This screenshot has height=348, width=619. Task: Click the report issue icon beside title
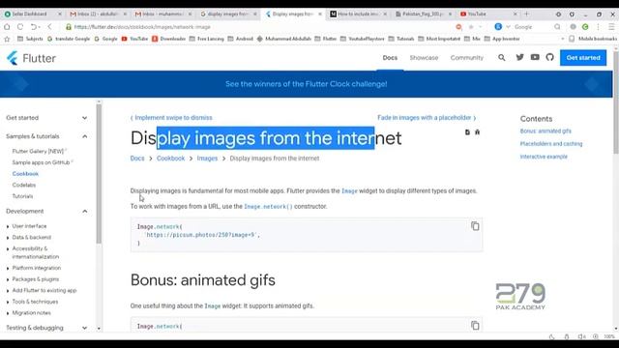click(x=477, y=132)
